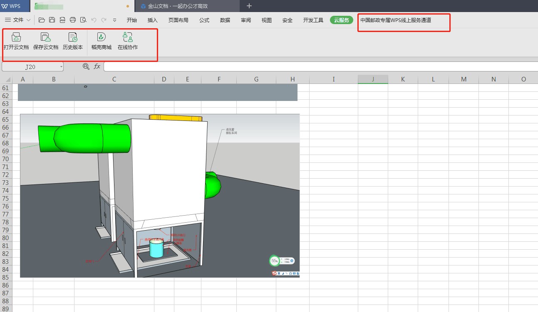Viewport: 538px width, 312px height.
Task: Open the 公式 tab
Action: tap(204, 20)
